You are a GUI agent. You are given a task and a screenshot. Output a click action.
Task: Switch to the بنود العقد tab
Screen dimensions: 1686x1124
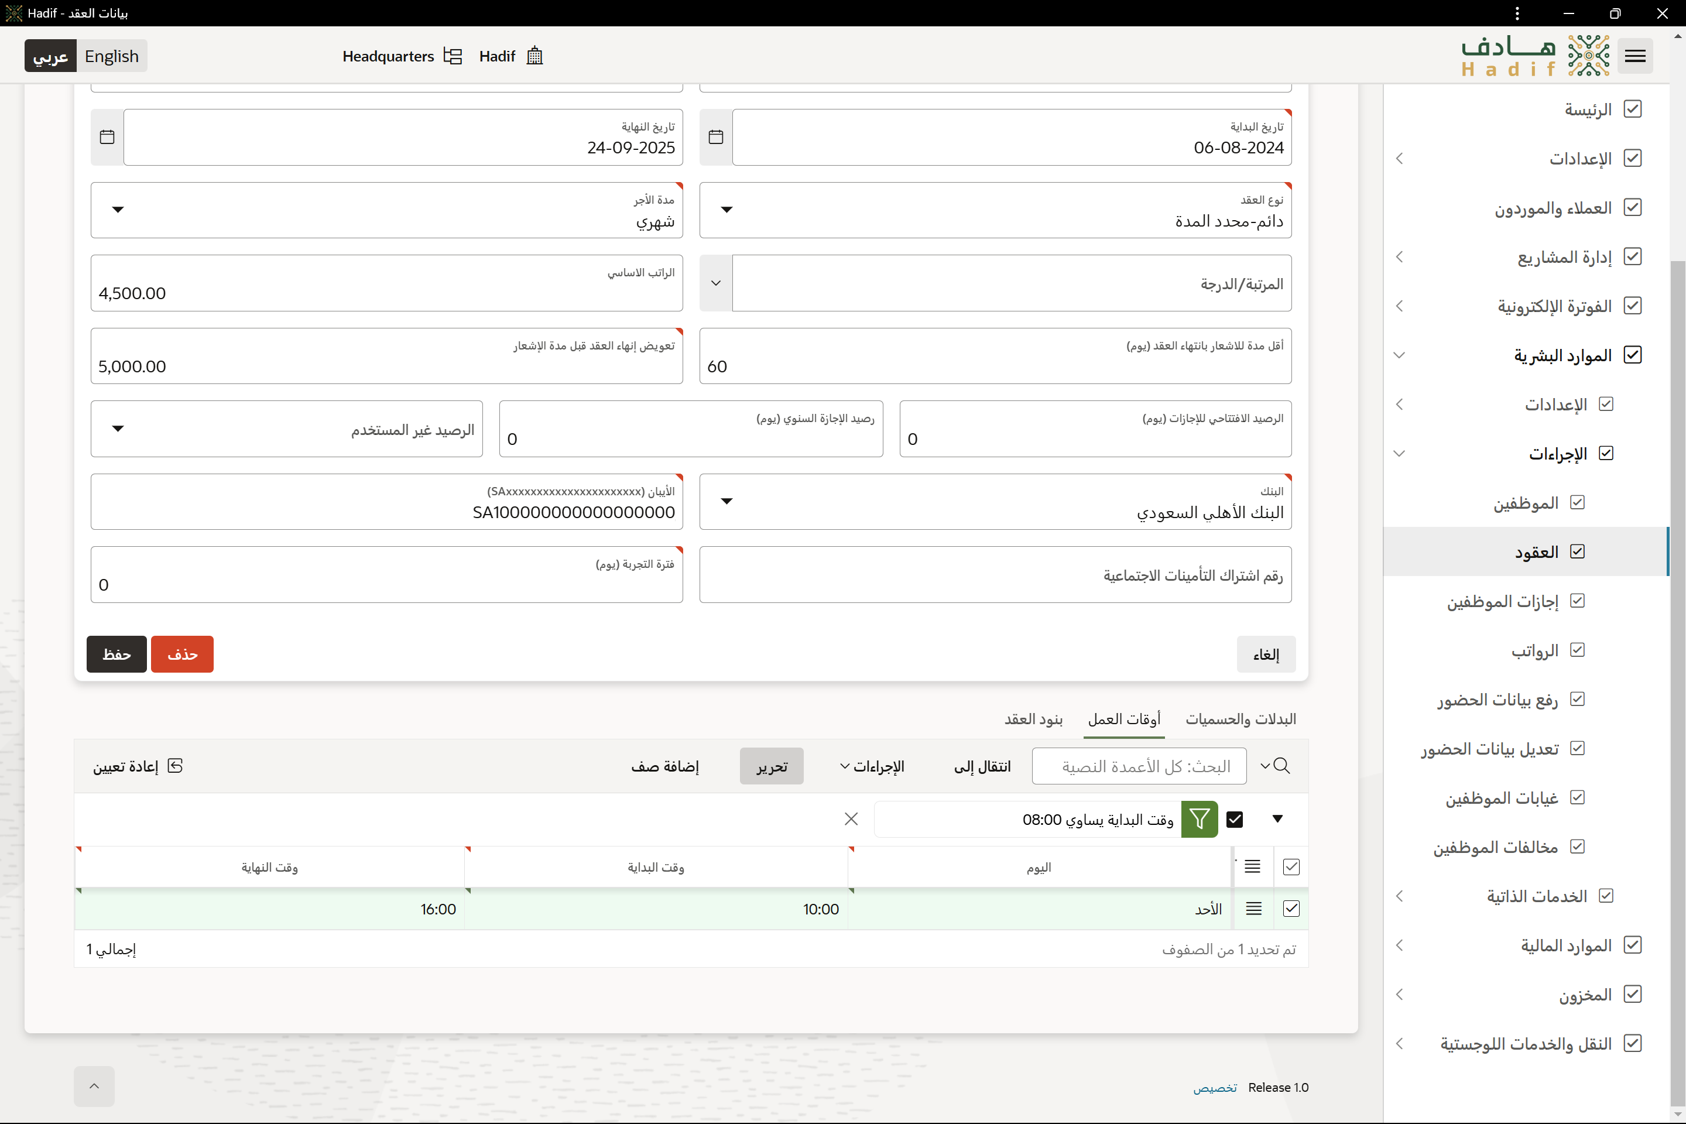point(1033,719)
